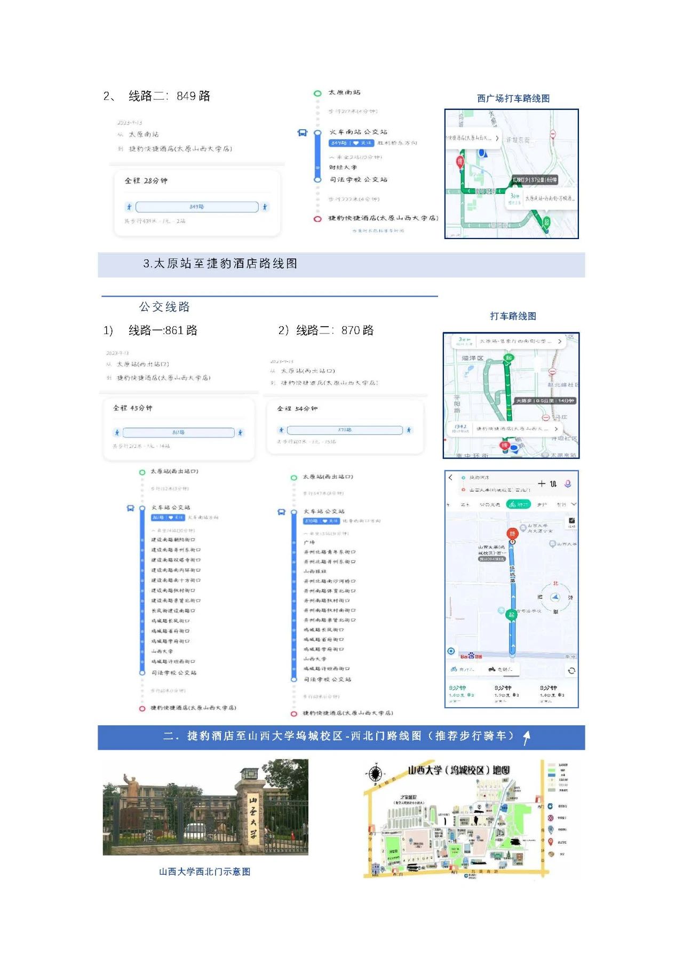Click compass rose on campus map
Screen dimensions: 683x966
[x=375, y=773]
